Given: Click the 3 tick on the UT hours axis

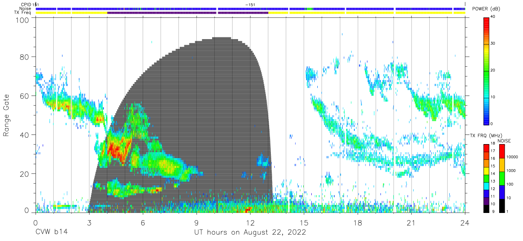Looking at the screenshot, I should click(x=89, y=223).
